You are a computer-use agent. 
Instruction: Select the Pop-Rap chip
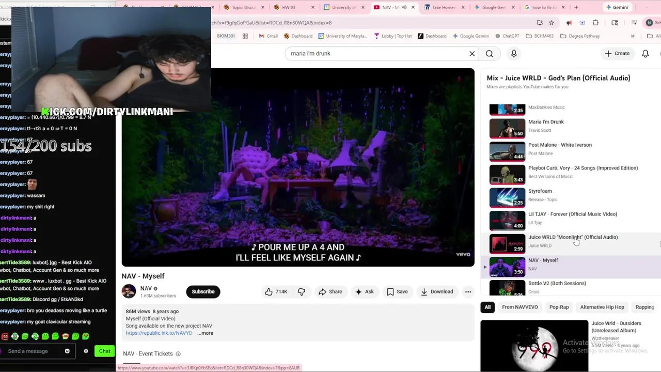point(559,307)
